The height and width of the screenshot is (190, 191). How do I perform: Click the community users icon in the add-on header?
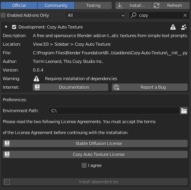(x=184, y=27)
